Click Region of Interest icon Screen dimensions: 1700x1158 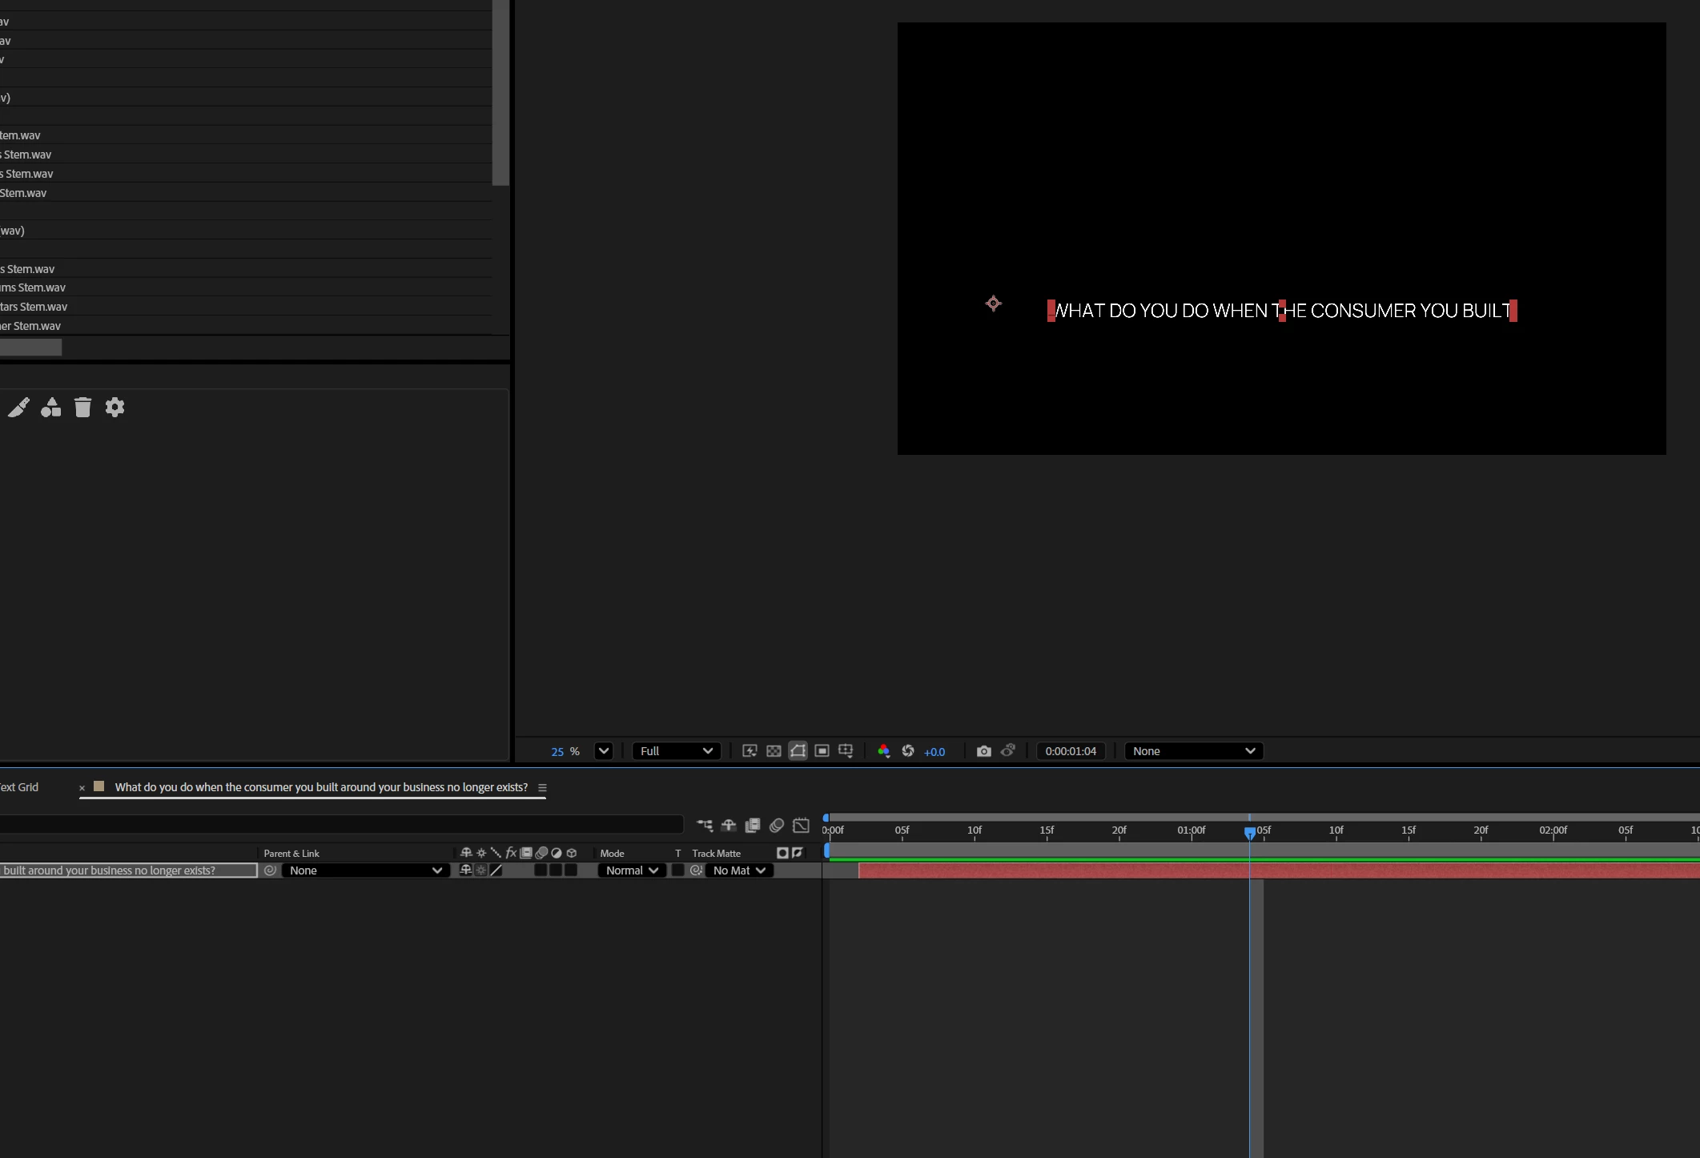tap(822, 751)
